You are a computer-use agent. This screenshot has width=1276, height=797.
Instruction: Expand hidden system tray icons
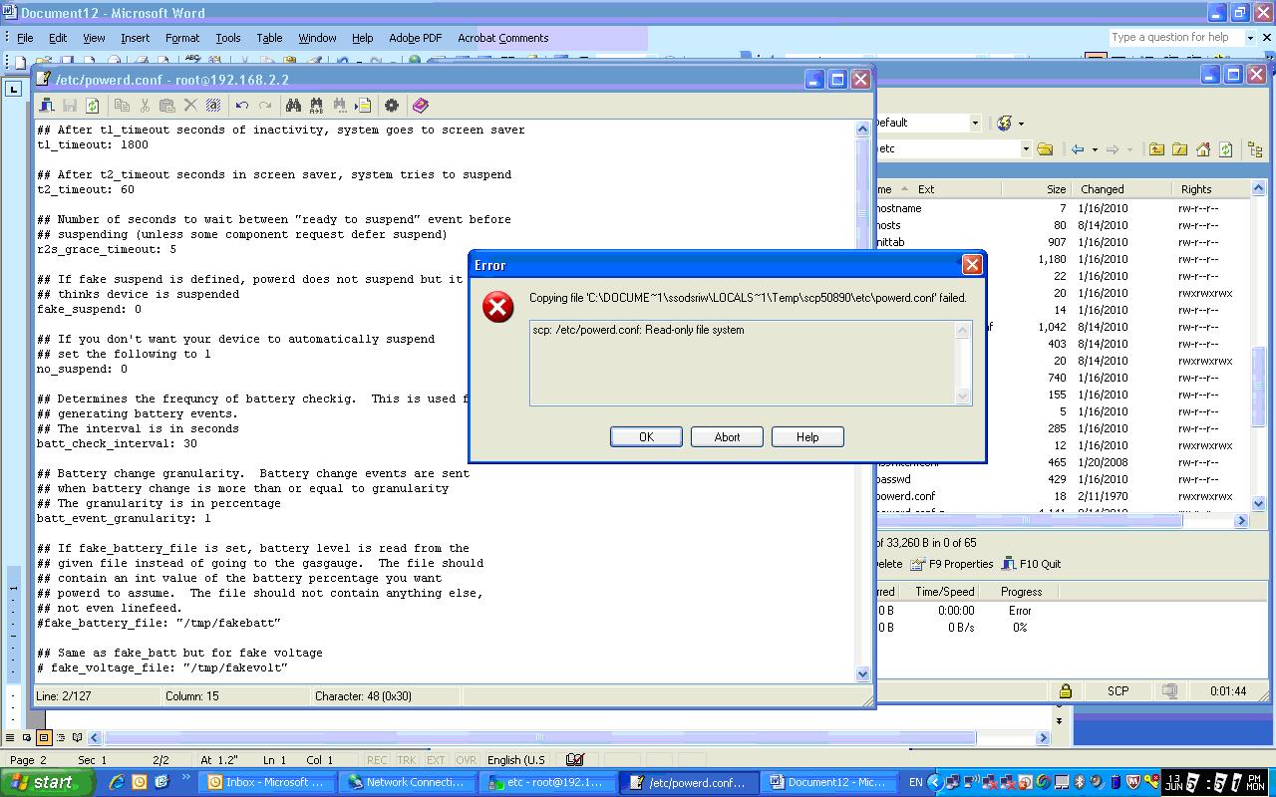pyautogui.click(x=934, y=782)
